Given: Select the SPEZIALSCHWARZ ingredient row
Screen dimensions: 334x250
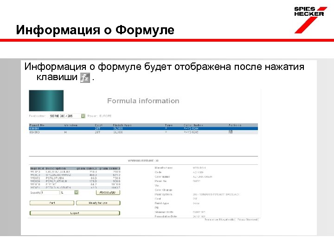Looking at the screenshot, I should (x=76, y=175).
